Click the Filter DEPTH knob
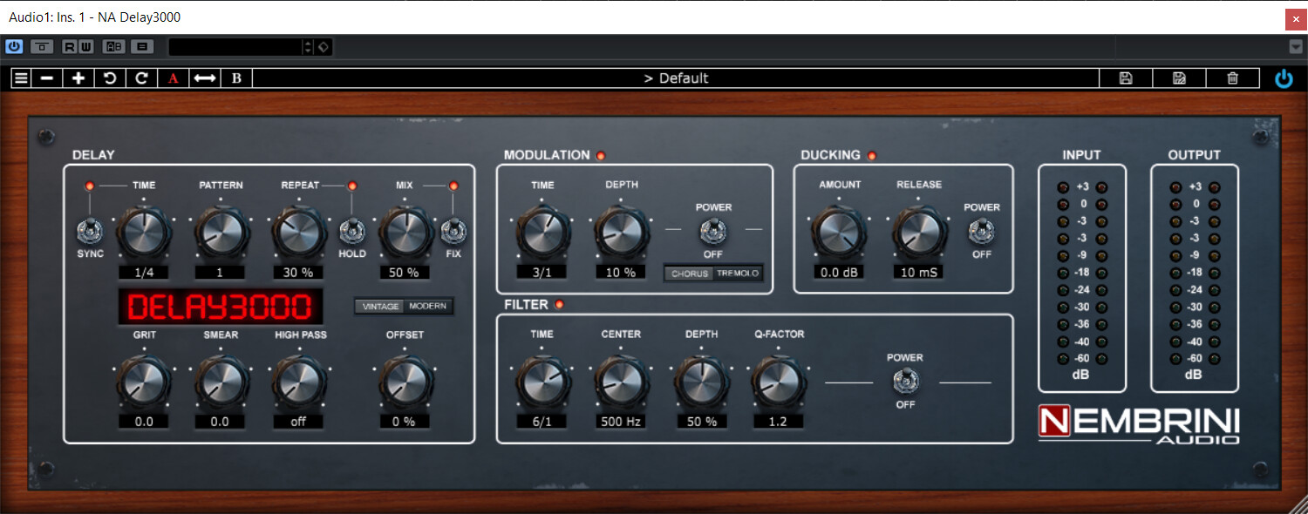 700,382
